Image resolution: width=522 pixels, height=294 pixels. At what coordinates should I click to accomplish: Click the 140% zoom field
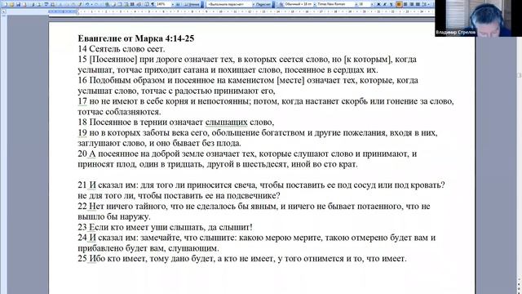[163, 4]
